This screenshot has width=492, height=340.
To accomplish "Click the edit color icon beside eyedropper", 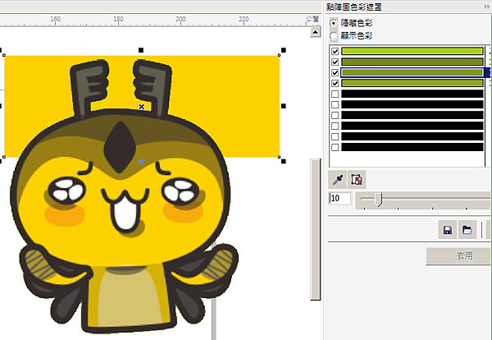I will pyautogui.click(x=356, y=179).
